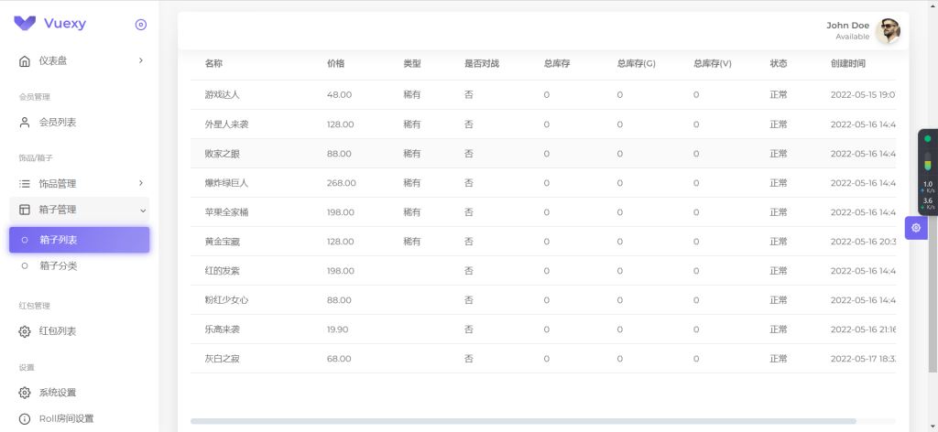The image size is (938, 432).
Task: Expand the 仪表盘 menu chevron
Action: (x=140, y=60)
